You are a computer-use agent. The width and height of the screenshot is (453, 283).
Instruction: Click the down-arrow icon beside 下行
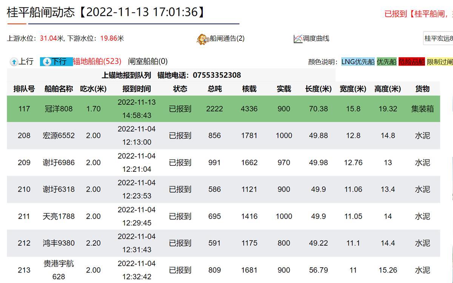47,62
